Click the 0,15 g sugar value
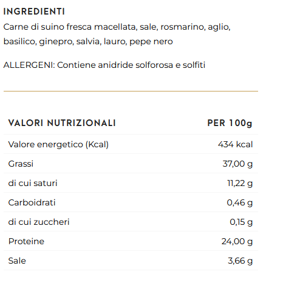 pyautogui.click(x=241, y=222)
